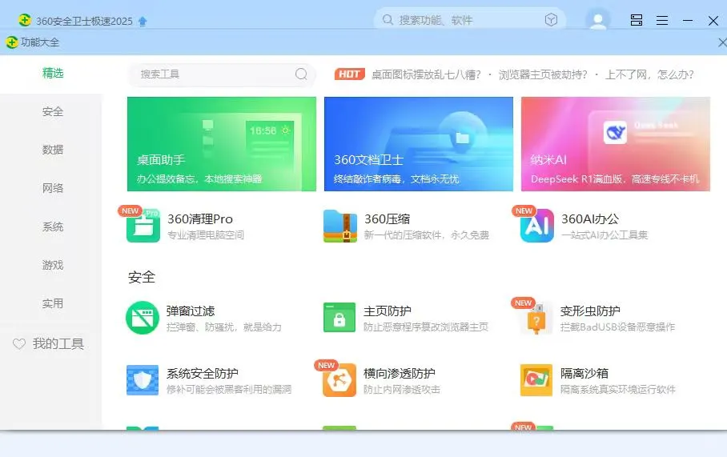Open the hamburger main menu
This screenshot has height=457, width=727.
point(662,20)
